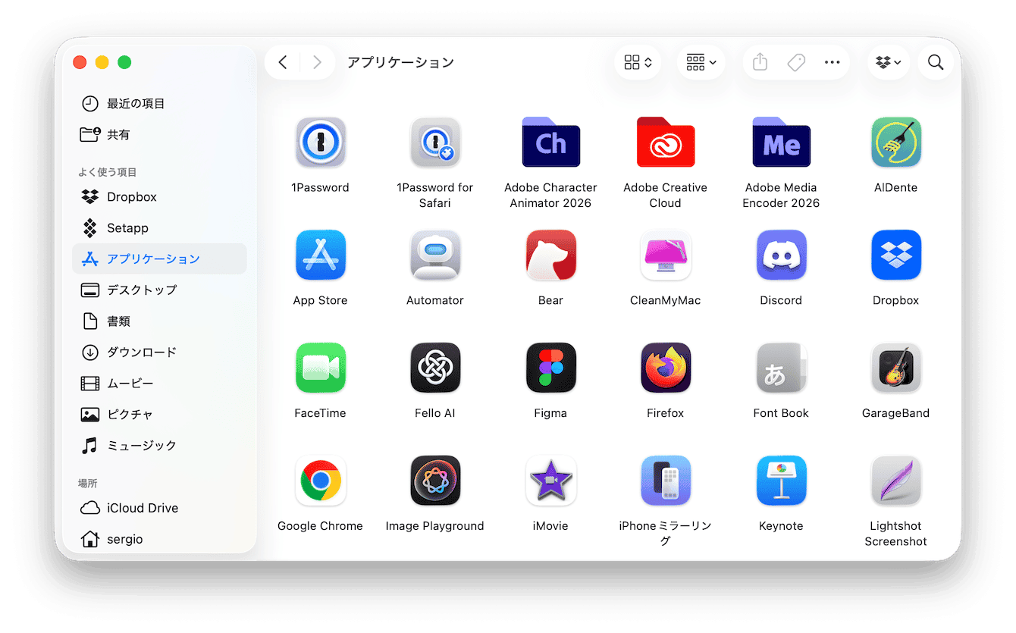Click the search magnifier button
Viewport: 1016px width, 633px height.
pos(936,62)
